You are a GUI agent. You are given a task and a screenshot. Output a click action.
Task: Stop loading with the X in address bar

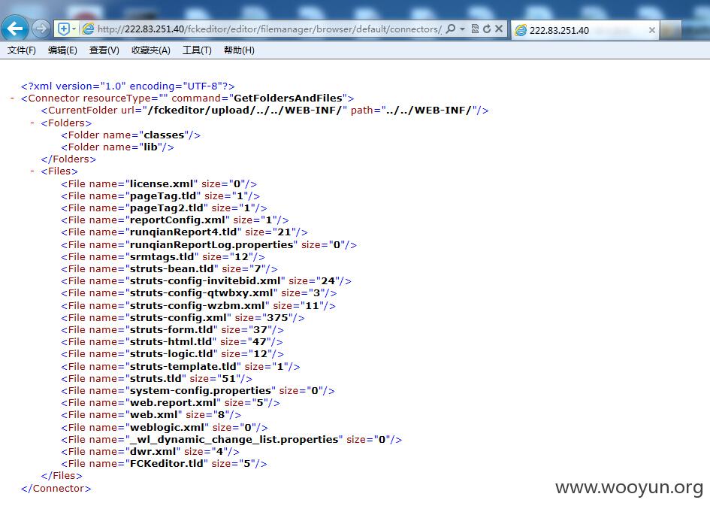coord(499,29)
